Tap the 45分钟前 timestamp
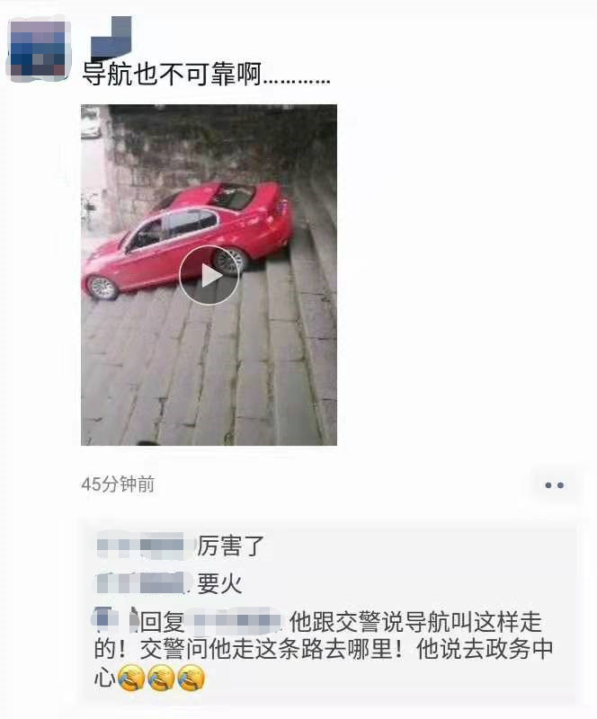The width and height of the screenshot is (597, 719). (118, 484)
